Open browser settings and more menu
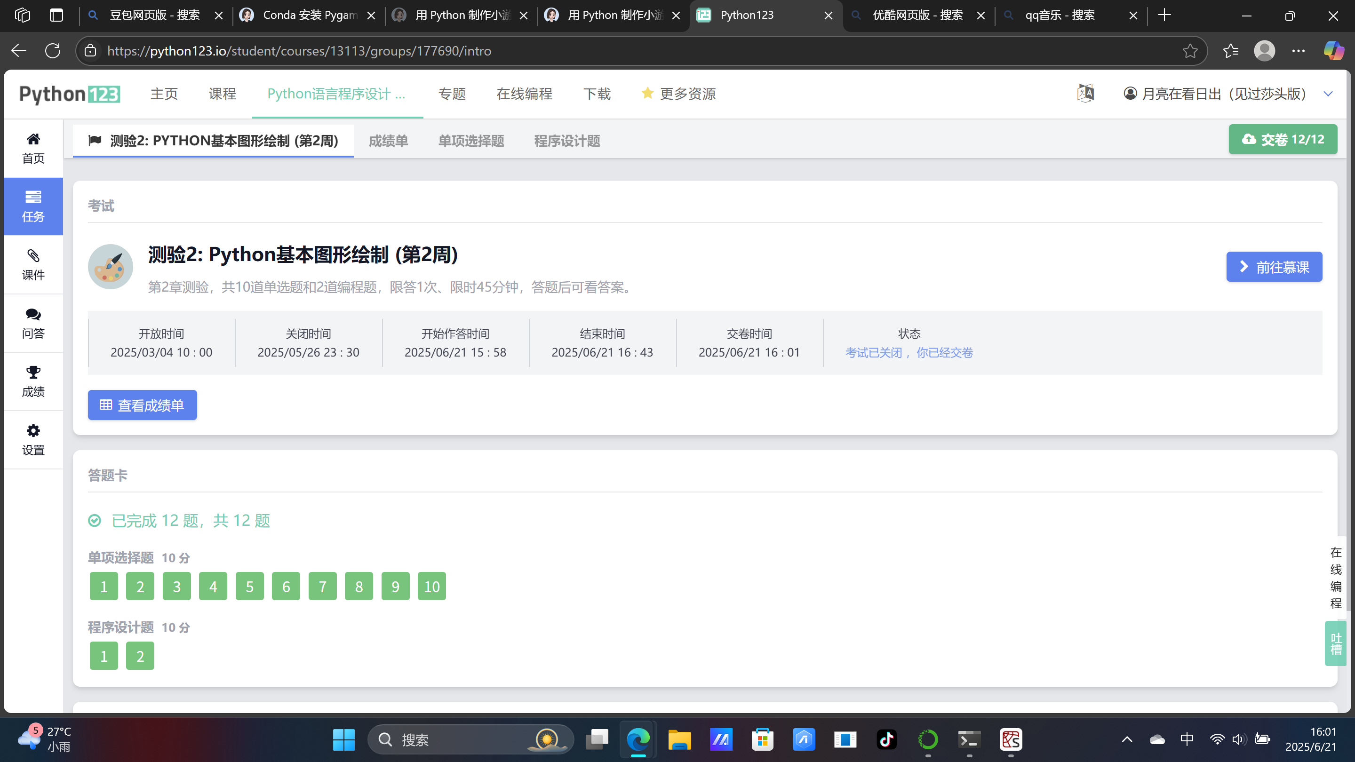 click(1298, 51)
